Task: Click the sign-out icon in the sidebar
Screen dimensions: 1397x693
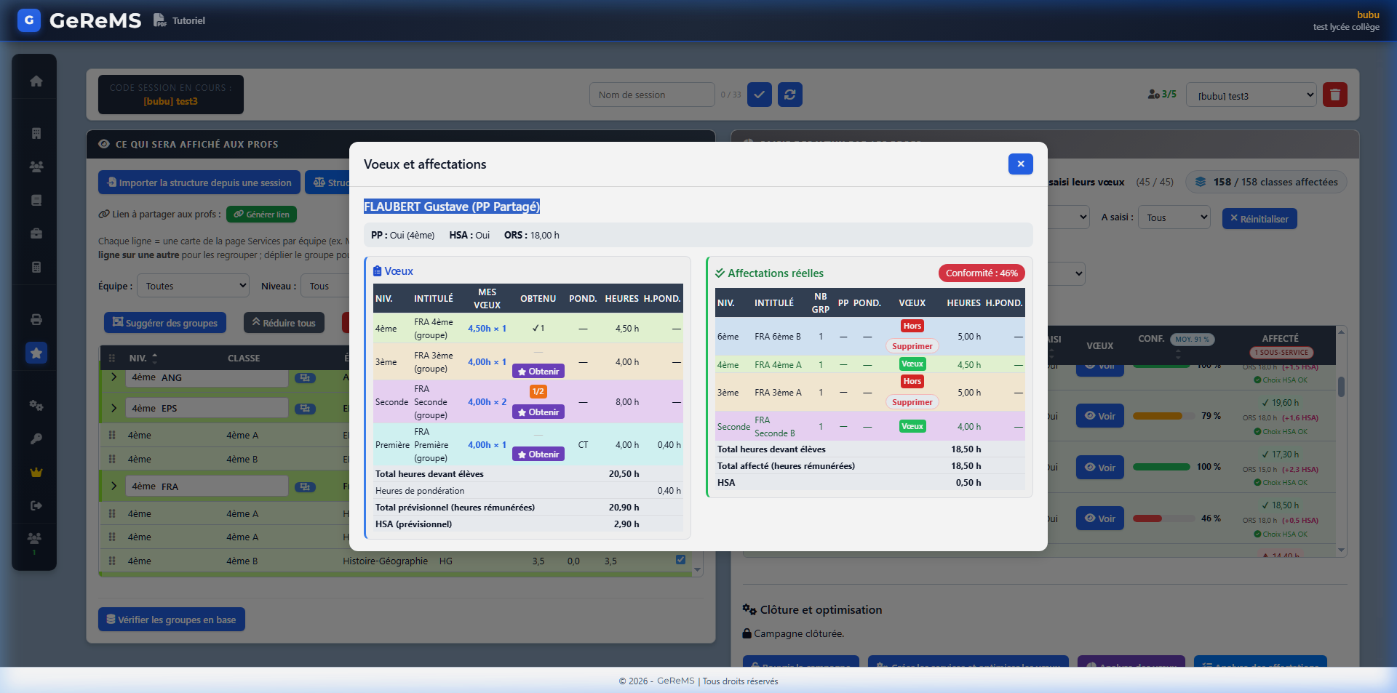Action: [x=36, y=505]
